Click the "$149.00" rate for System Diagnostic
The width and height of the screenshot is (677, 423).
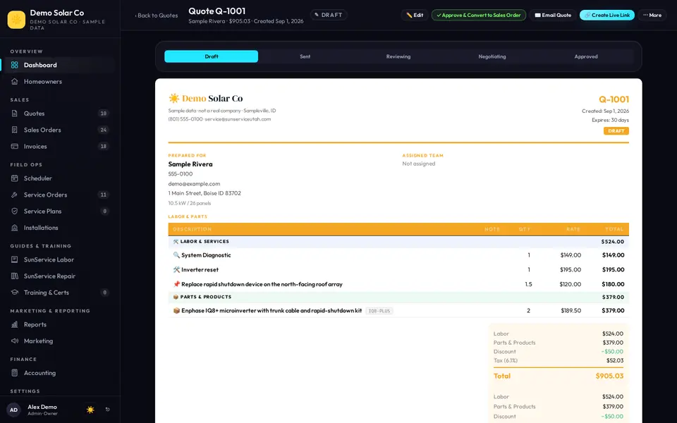[x=571, y=255]
